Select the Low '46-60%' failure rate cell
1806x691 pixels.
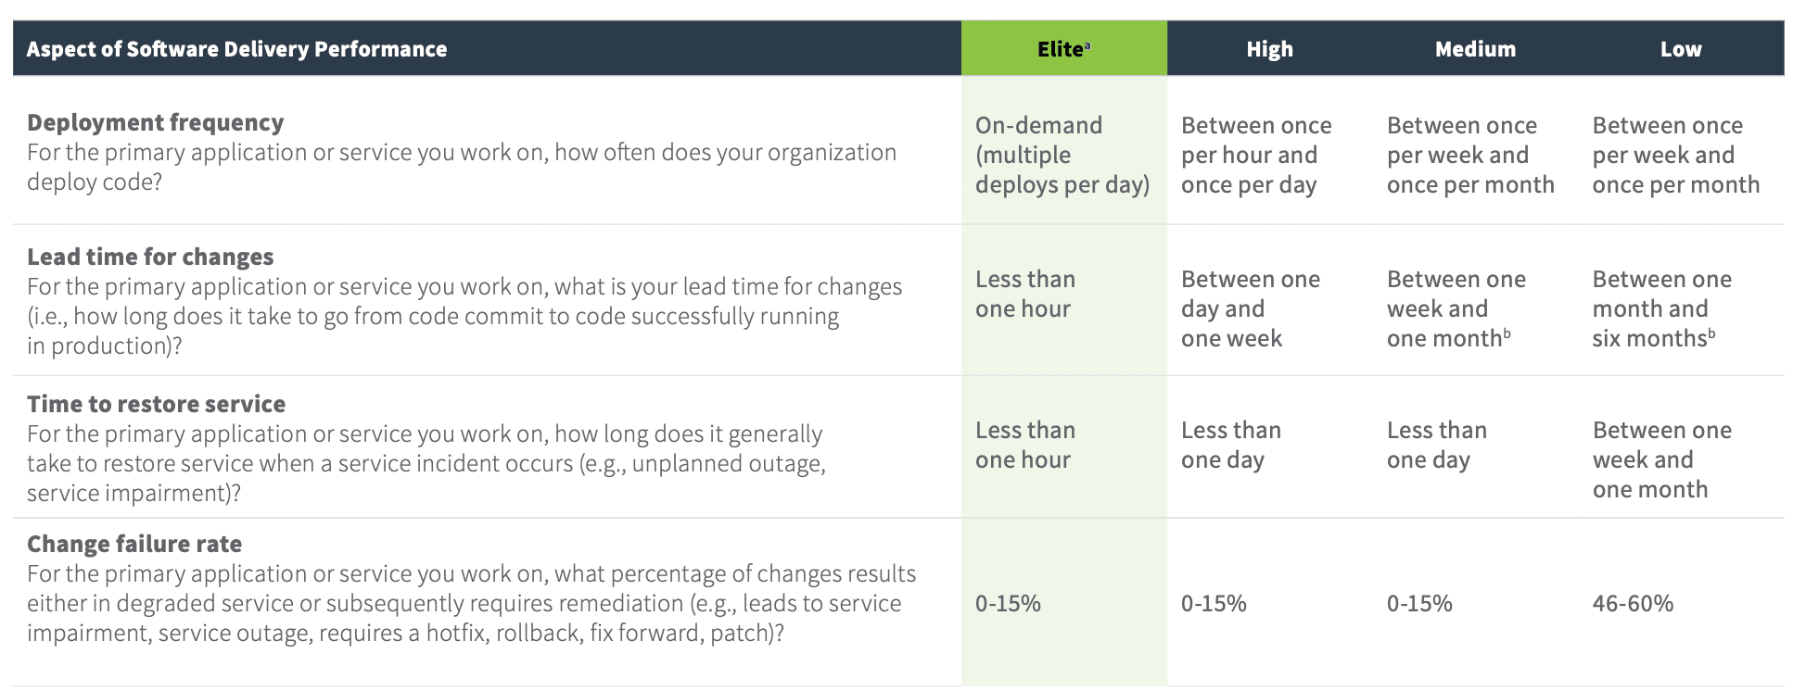click(x=1633, y=603)
